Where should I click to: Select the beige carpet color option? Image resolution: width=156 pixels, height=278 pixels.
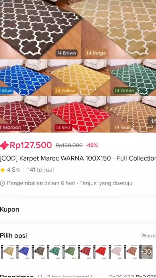pyautogui.click(x=7, y=252)
